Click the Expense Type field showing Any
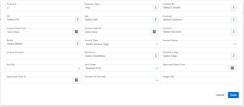This screenshot has height=107, width=244. coord(118,8)
